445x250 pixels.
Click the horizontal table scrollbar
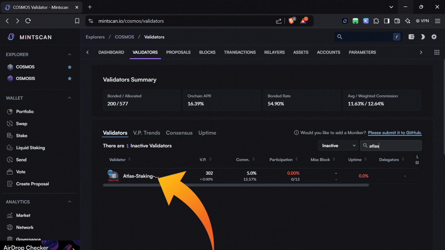click(236, 185)
